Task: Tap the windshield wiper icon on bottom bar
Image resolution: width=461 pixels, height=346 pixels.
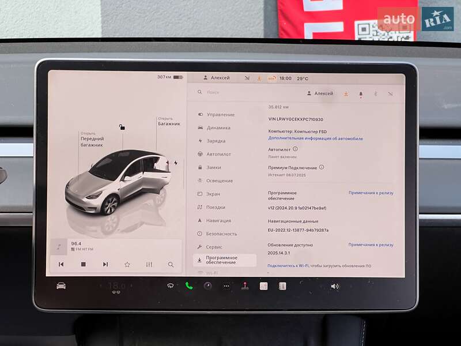Action: (x=171, y=285)
